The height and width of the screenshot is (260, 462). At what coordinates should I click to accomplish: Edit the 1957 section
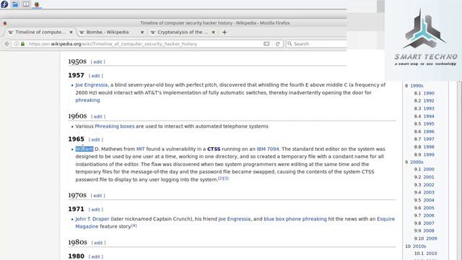click(x=95, y=76)
